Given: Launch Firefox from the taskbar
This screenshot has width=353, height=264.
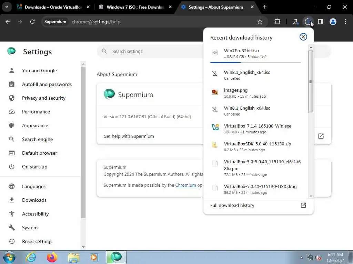Looking at the screenshot, I should point(52,257).
